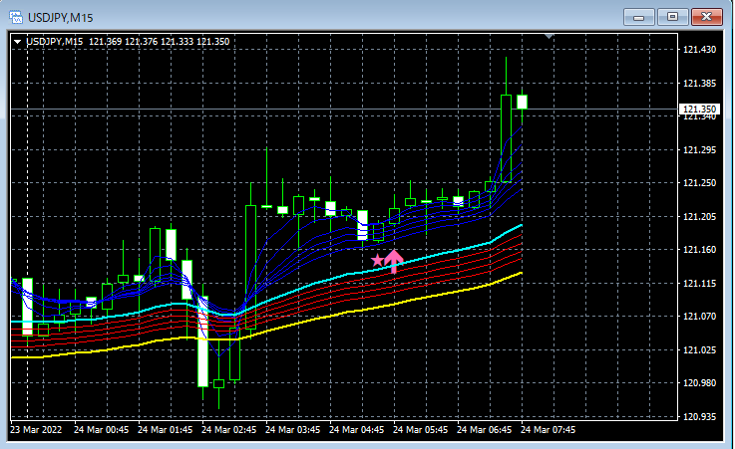The image size is (735, 449).
Task: Expand the small triangle before USDJPY,M15 label
Action: (17, 42)
